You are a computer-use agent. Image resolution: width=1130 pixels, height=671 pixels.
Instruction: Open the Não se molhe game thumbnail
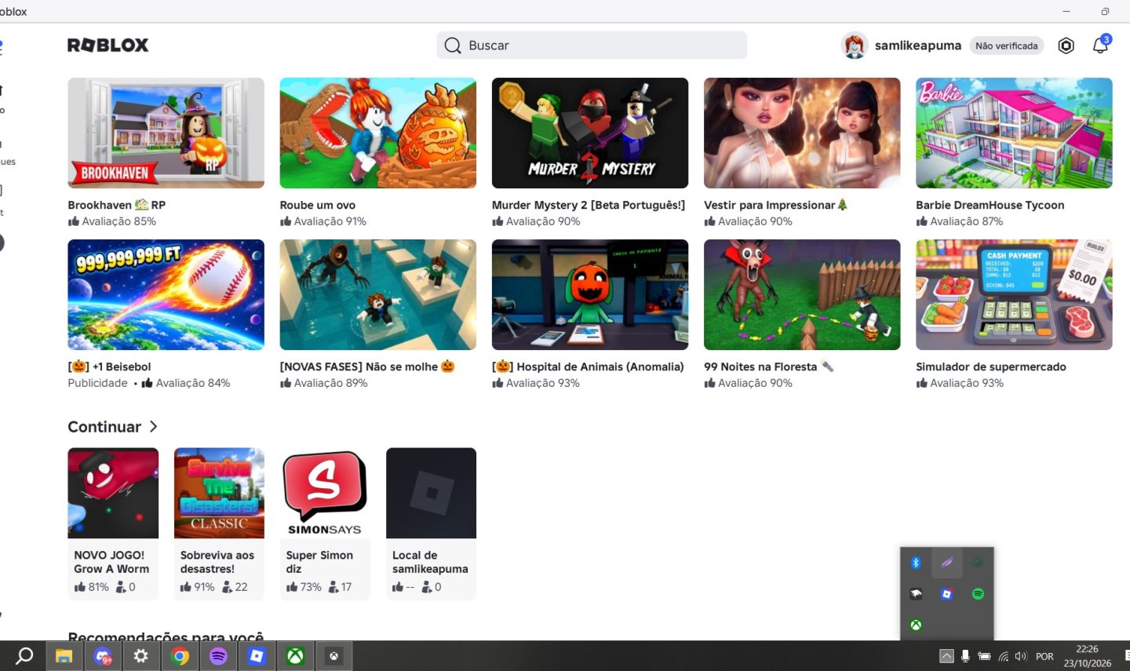pos(377,294)
